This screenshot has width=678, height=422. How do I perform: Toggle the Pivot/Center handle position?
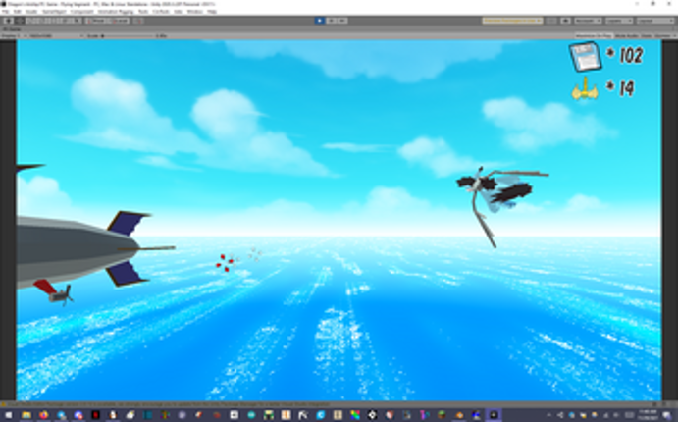95,21
